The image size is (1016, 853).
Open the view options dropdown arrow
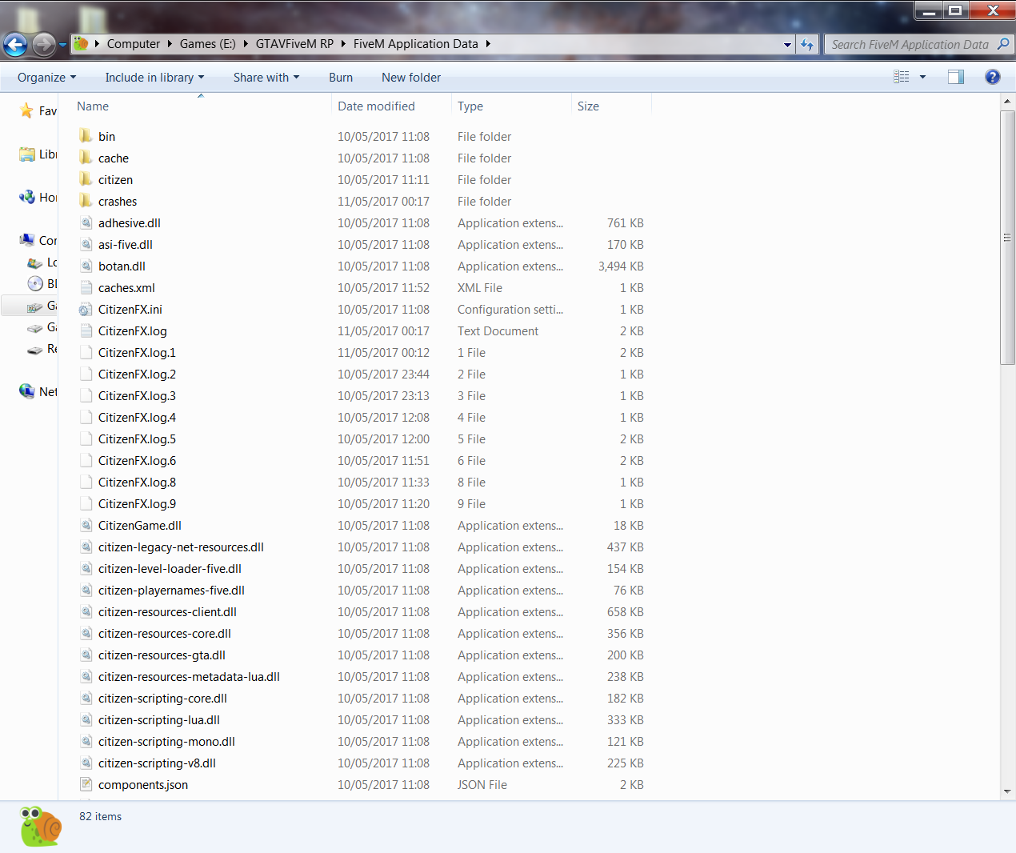922,77
